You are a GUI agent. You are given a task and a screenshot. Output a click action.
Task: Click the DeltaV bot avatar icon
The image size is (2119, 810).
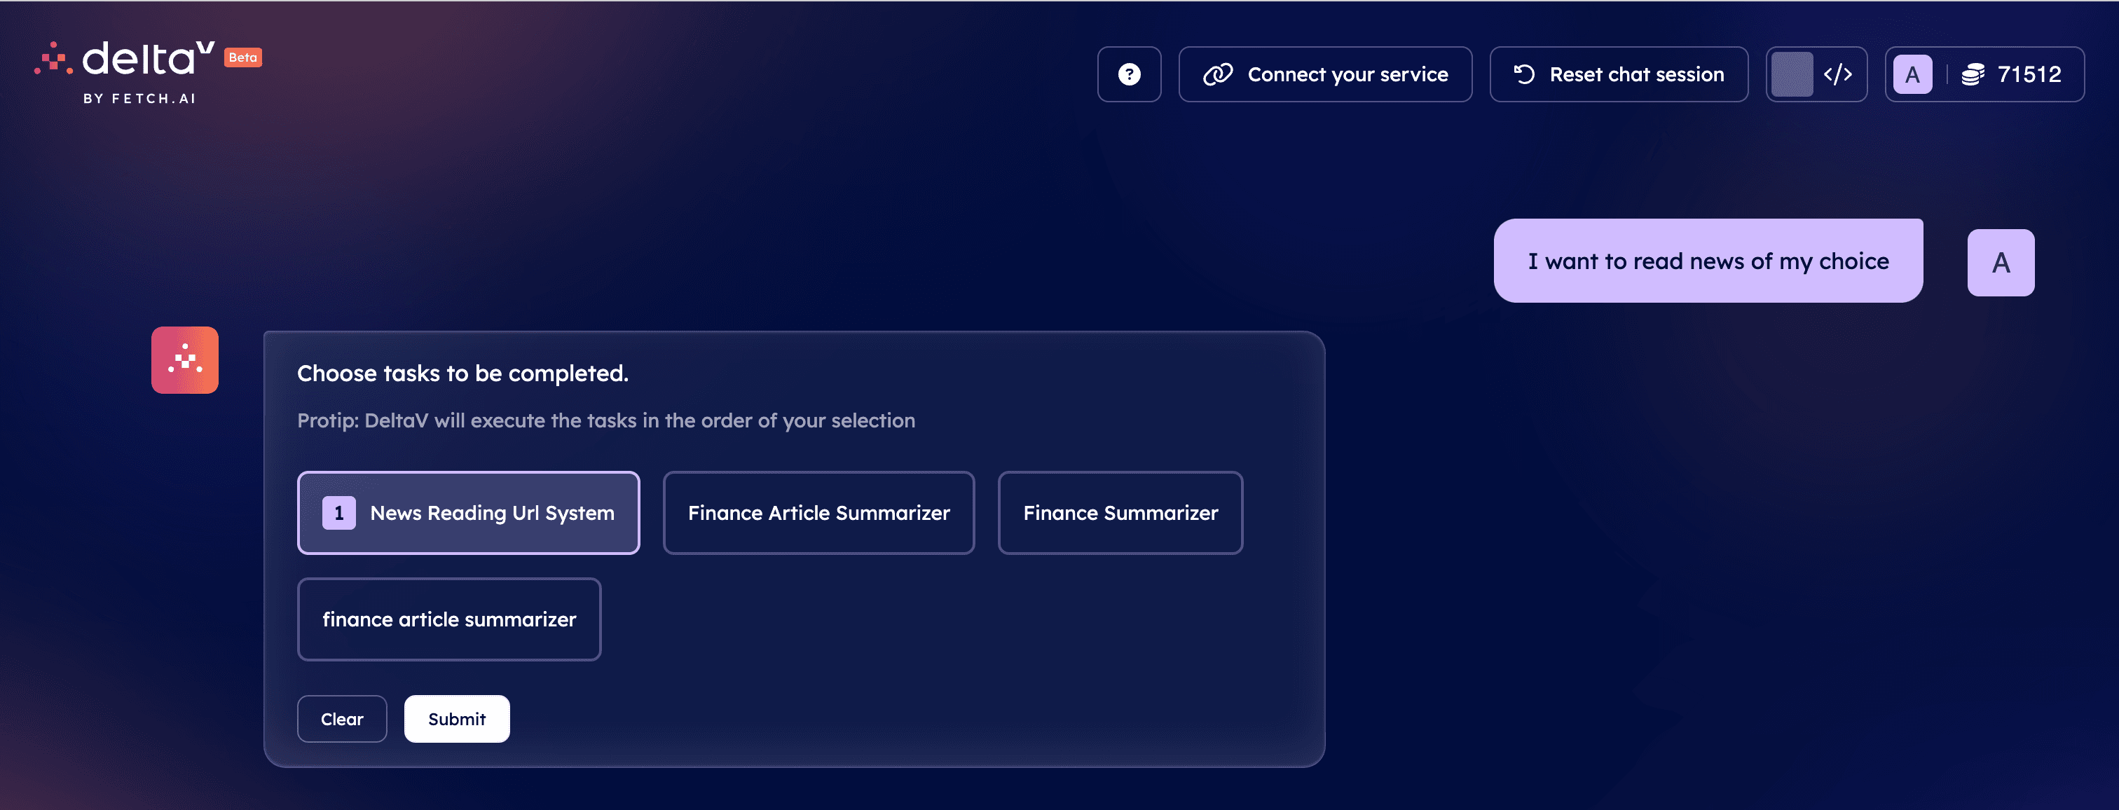[184, 360]
